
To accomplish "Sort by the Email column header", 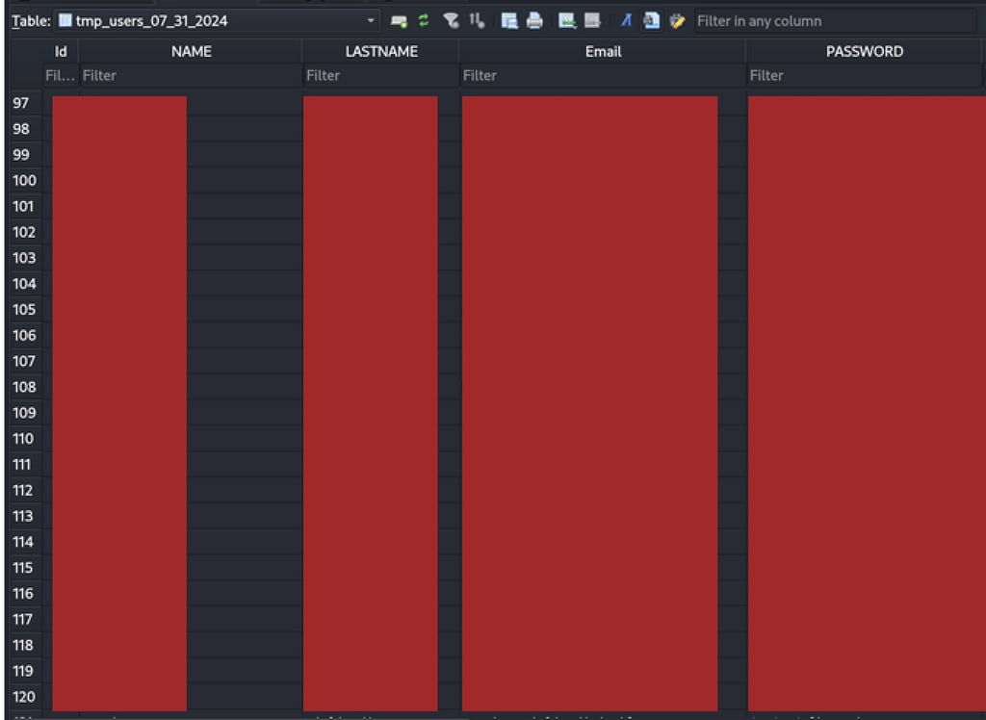I will coord(603,52).
